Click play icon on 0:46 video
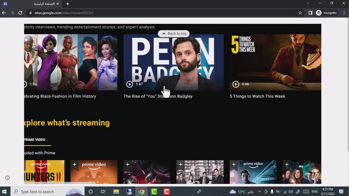Viewport: 349px width, 196px height. (236, 84)
